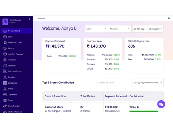Click the Payment Received card title
This screenshot has width=173, height=129.
tap(55, 41)
